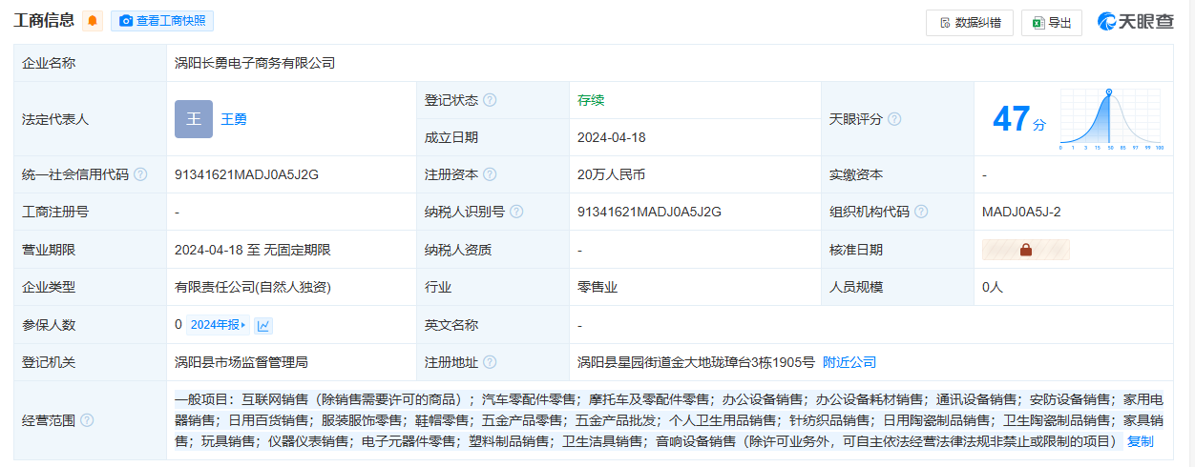Click help icon next to 注册资本
This screenshot has height=467, width=1195.
tap(490, 174)
